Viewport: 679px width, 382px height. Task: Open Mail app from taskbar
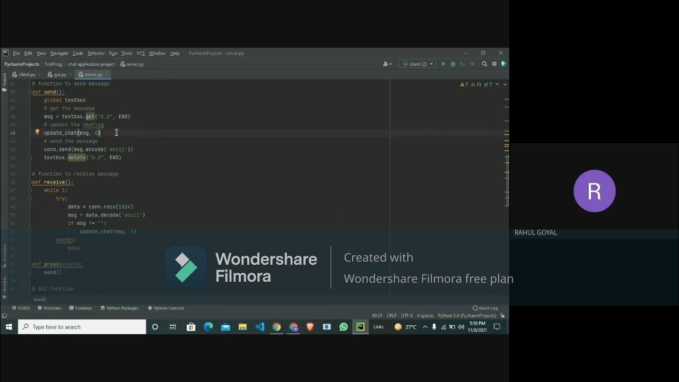click(225, 327)
